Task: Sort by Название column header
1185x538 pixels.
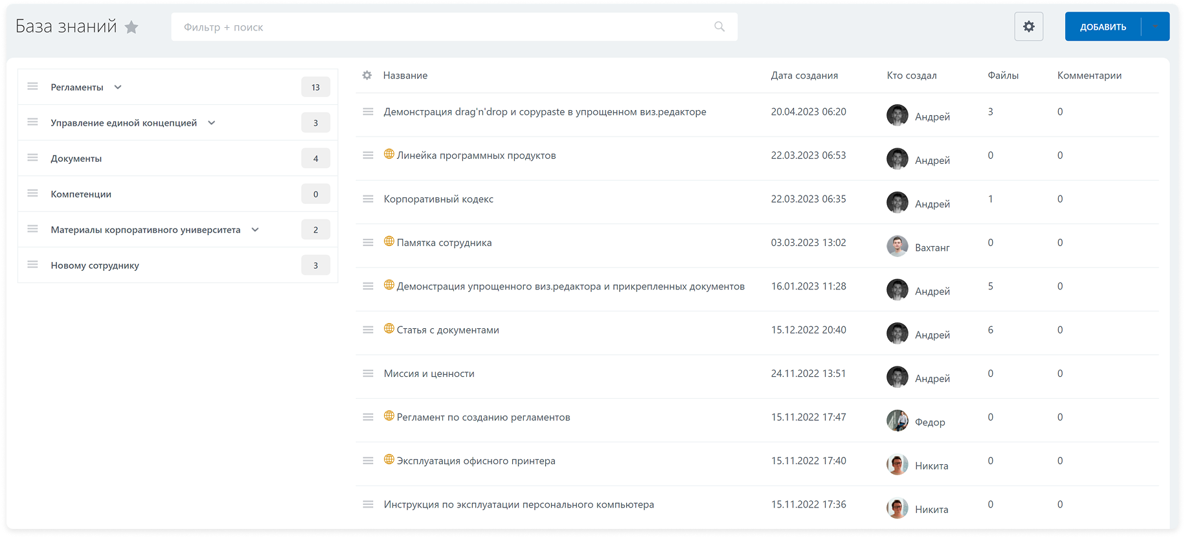Action: tap(405, 75)
